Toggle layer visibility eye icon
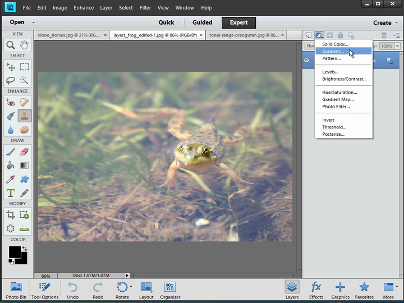The image size is (404, 303). click(307, 60)
